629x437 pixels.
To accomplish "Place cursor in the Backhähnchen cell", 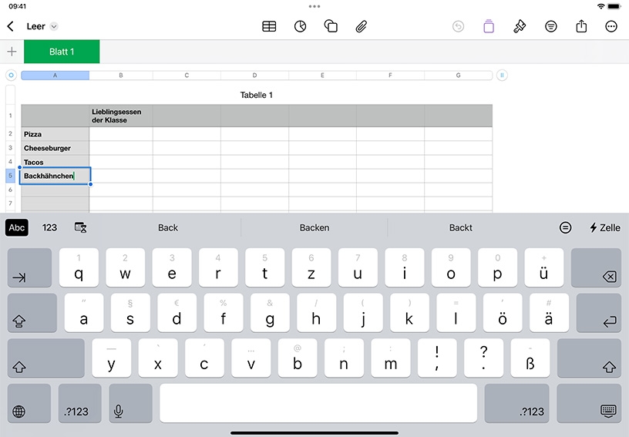I will (x=55, y=176).
